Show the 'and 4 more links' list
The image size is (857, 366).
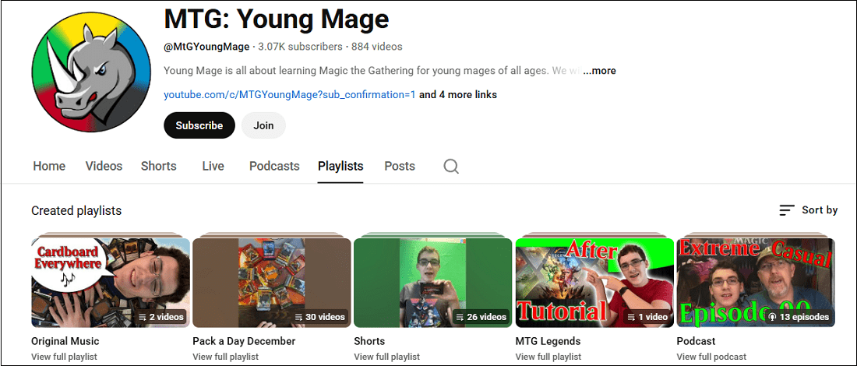458,94
